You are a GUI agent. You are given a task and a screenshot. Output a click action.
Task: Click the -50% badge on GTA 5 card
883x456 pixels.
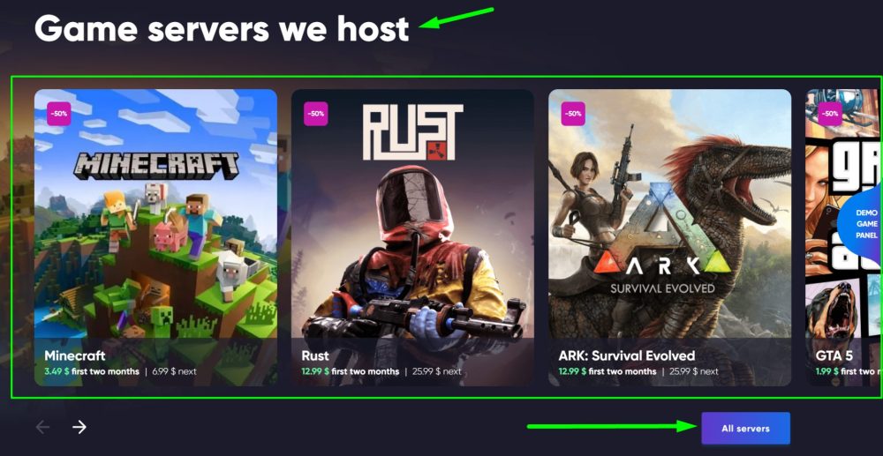tap(830, 114)
